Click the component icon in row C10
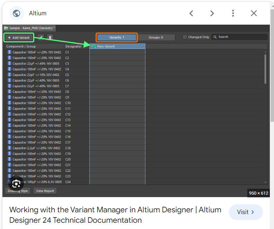The width and height of the screenshot is (274, 229). pyautogui.click(x=9, y=103)
